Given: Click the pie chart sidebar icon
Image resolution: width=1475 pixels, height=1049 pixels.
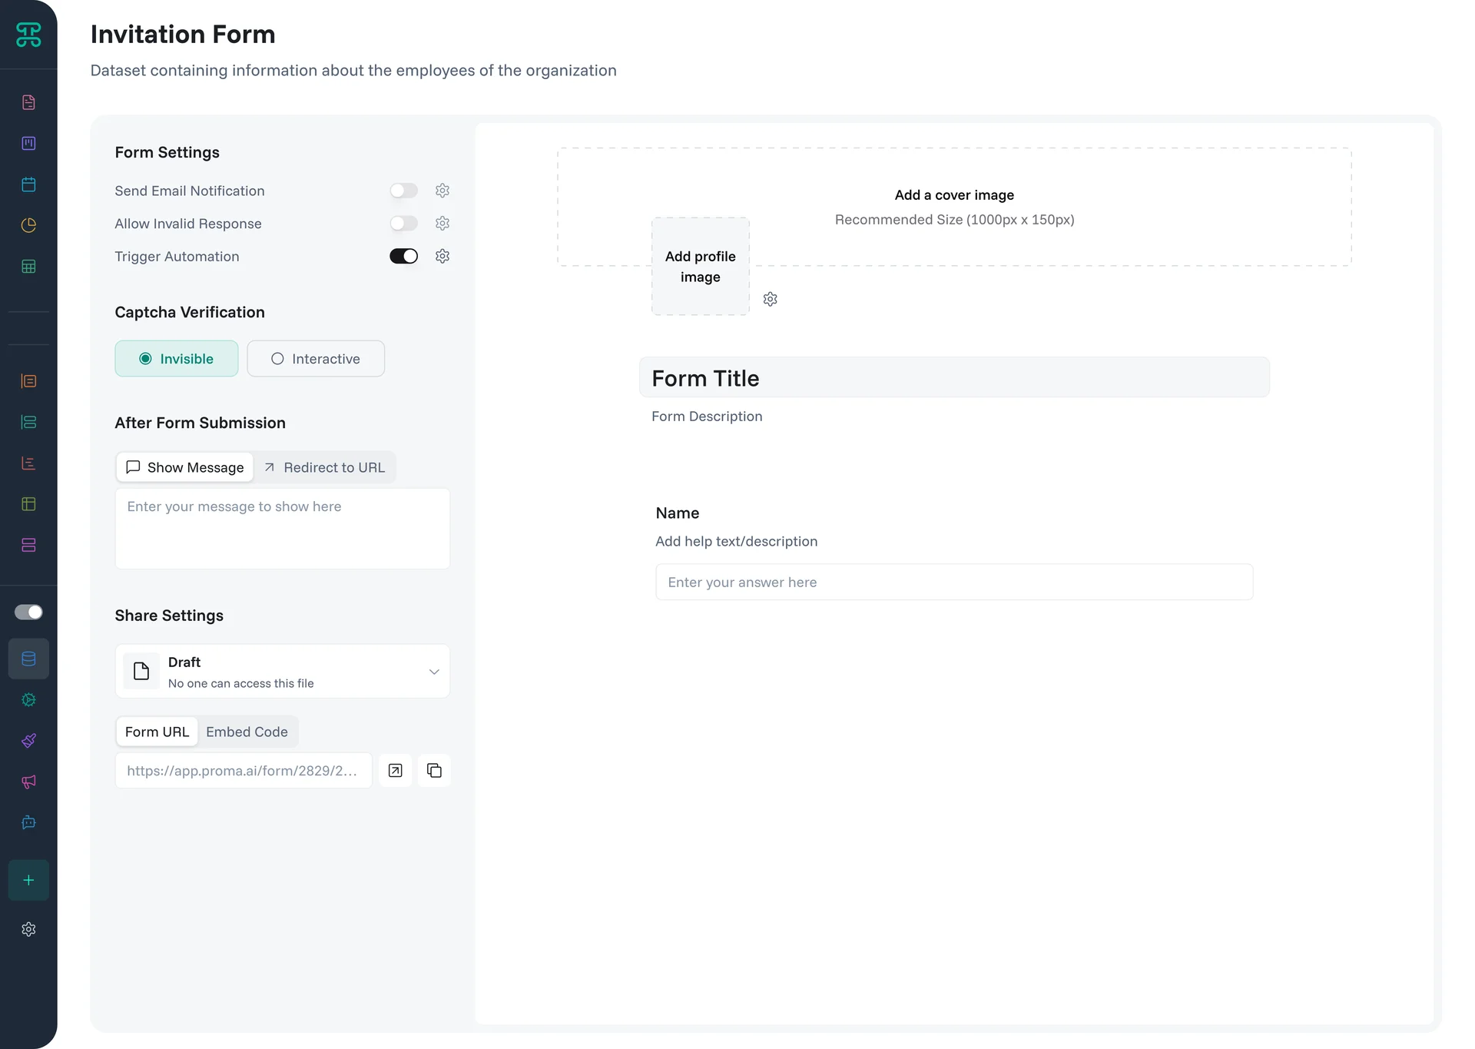Looking at the screenshot, I should coord(28,225).
